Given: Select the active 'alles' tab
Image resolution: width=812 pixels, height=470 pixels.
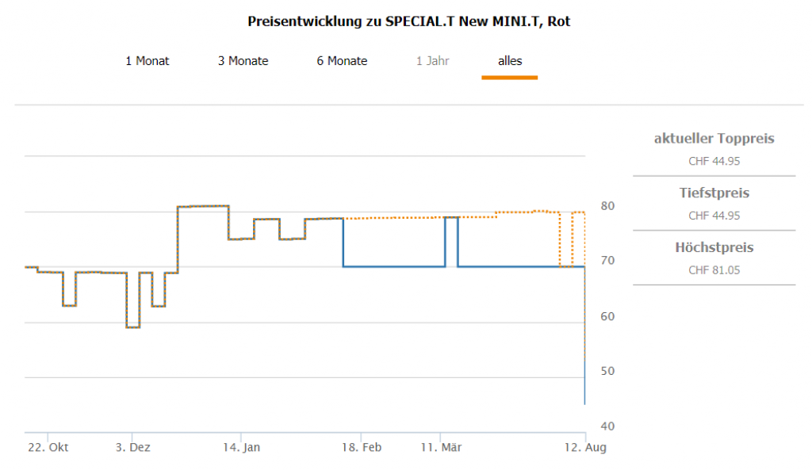Looking at the screenshot, I should tap(510, 61).
